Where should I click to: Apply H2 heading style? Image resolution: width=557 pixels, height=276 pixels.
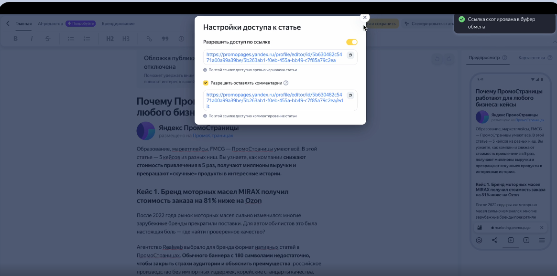(x=110, y=39)
